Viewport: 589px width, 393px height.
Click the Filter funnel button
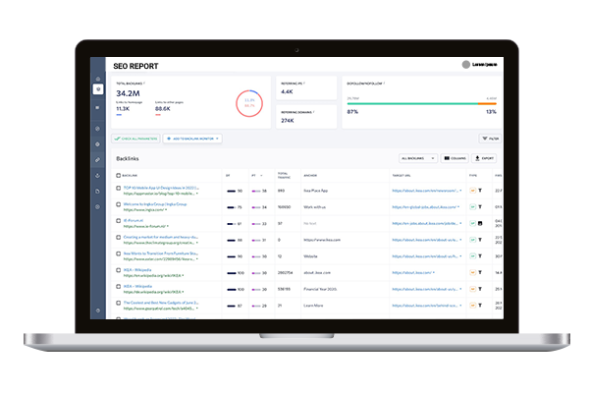pyautogui.click(x=490, y=140)
